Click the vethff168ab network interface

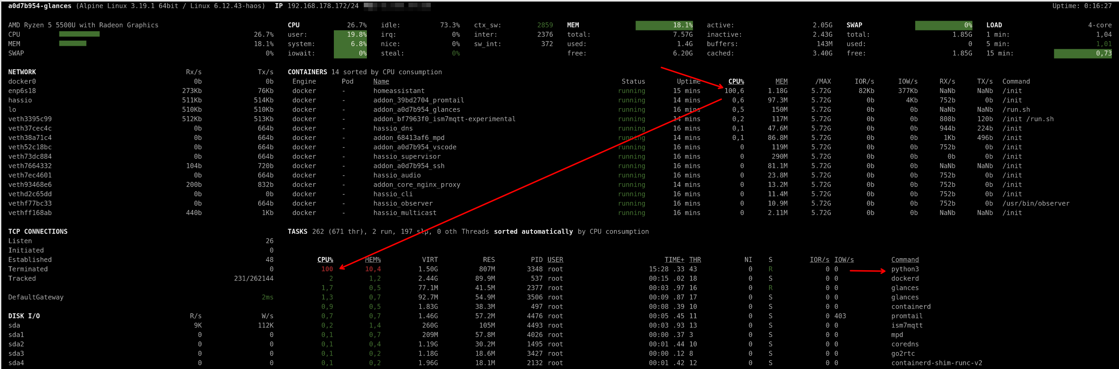[30, 213]
